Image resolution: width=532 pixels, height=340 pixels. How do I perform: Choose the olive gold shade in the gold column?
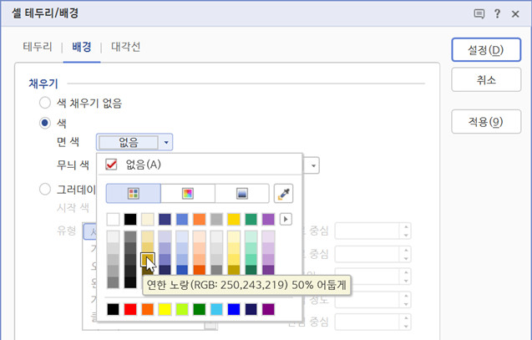pyautogui.click(x=234, y=270)
